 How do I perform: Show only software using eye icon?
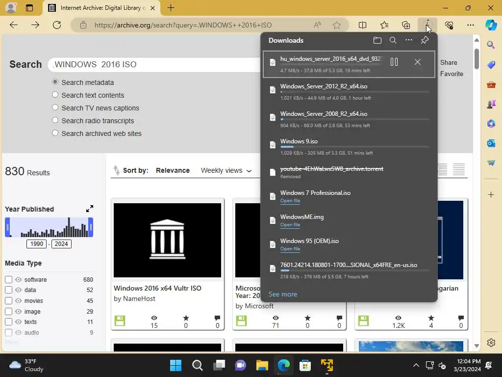tap(18, 279)
